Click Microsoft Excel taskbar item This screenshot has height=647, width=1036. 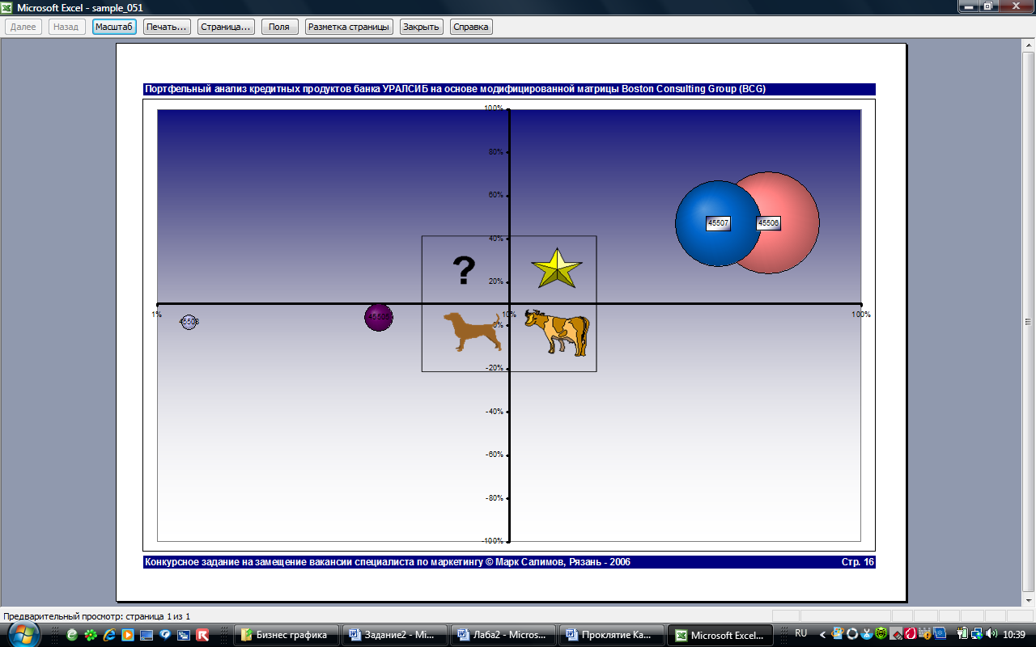[720, 635]
